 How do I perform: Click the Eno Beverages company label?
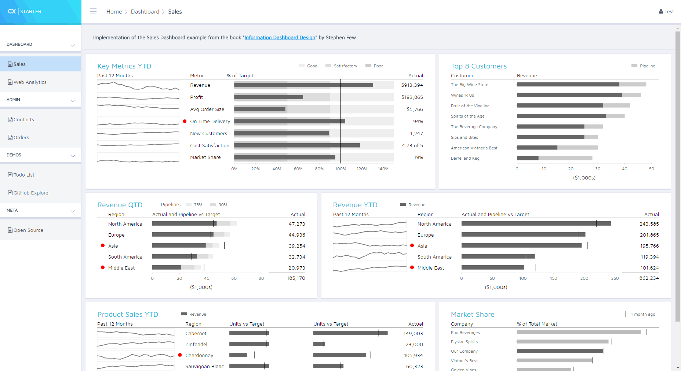[465, 333]
